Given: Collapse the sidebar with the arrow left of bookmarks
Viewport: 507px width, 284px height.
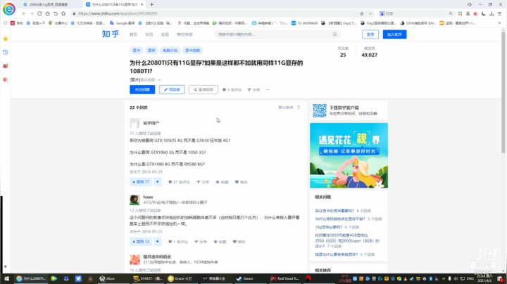Looking at the screenshot, I should tap(5, 23).
